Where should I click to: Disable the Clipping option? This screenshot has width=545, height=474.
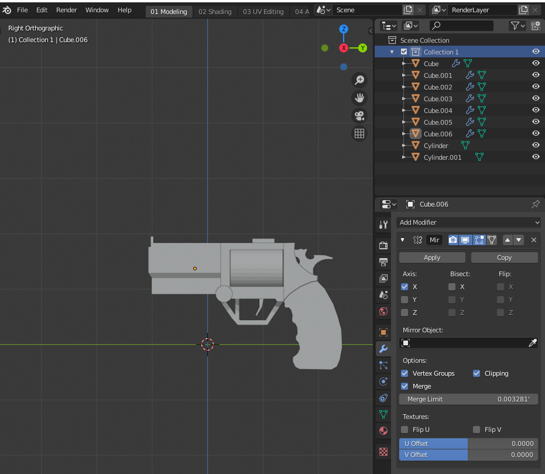click(477, 373)
